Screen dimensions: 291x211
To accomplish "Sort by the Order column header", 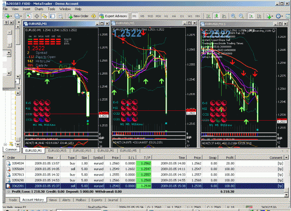I will pyautogui.click(x=16, y=157).
